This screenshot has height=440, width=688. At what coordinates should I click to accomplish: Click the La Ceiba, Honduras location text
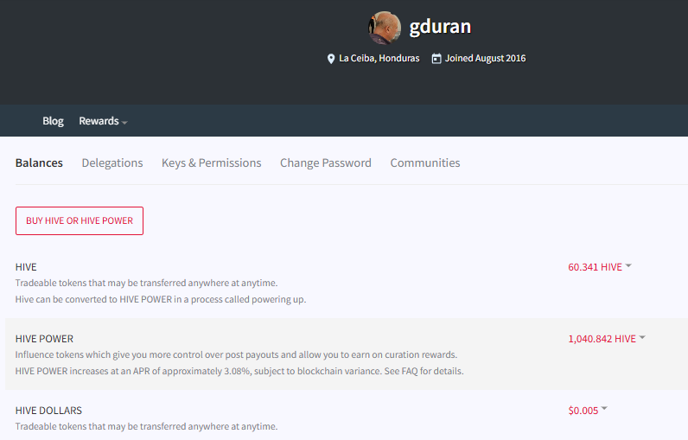click(379, 58)
